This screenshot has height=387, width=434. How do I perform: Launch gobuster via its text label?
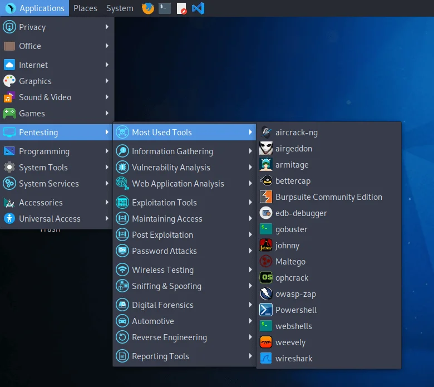[x=291, y=229]
